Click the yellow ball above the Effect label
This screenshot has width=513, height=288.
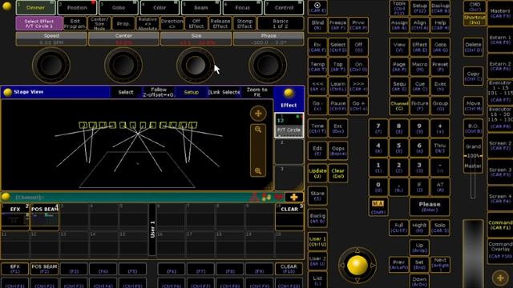tap(289, 93)
